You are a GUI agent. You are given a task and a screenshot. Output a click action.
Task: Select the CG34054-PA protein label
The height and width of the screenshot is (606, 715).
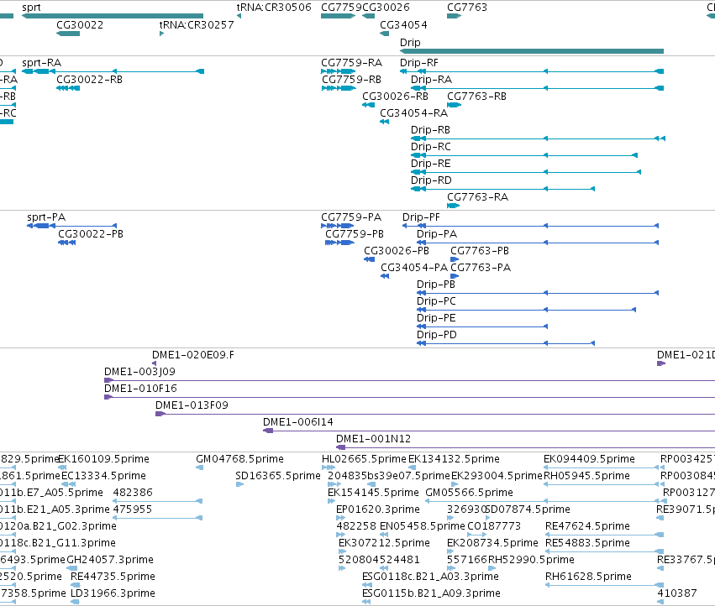pos(414,268)
